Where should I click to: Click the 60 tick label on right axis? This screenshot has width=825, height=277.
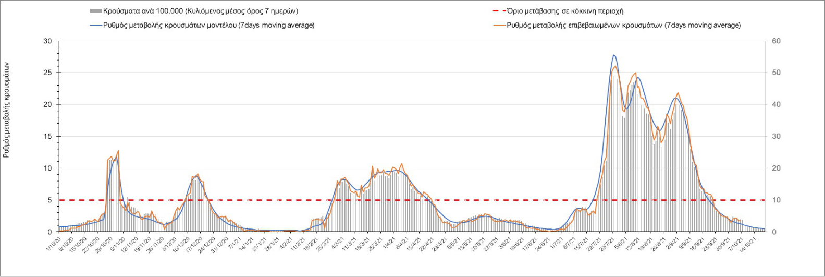pyautogui.click(x=776, y=41)
